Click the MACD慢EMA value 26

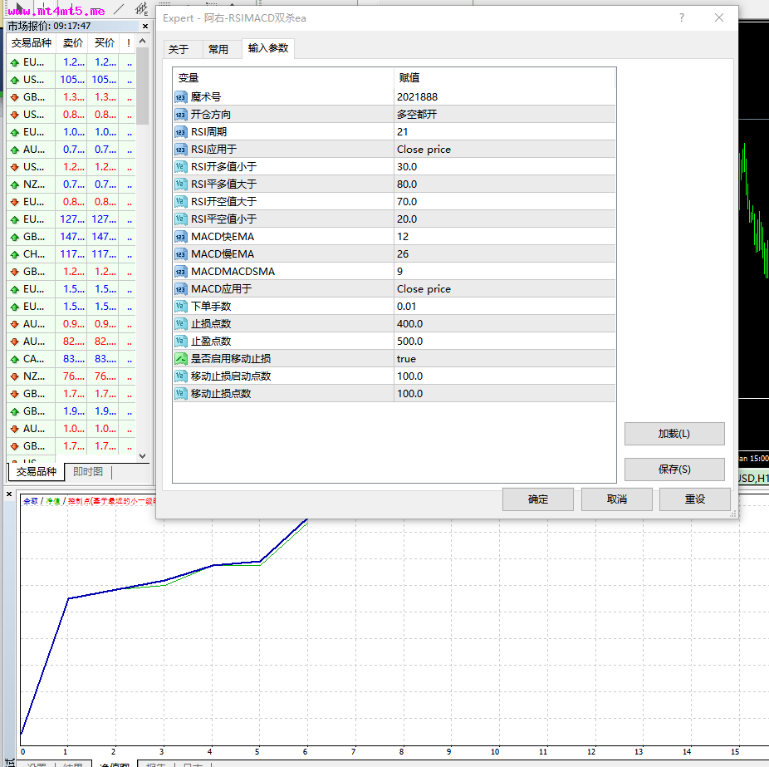click(403, 253)
